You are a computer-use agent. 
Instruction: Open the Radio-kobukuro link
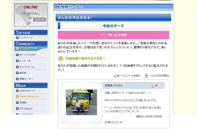tap(29, 96)
